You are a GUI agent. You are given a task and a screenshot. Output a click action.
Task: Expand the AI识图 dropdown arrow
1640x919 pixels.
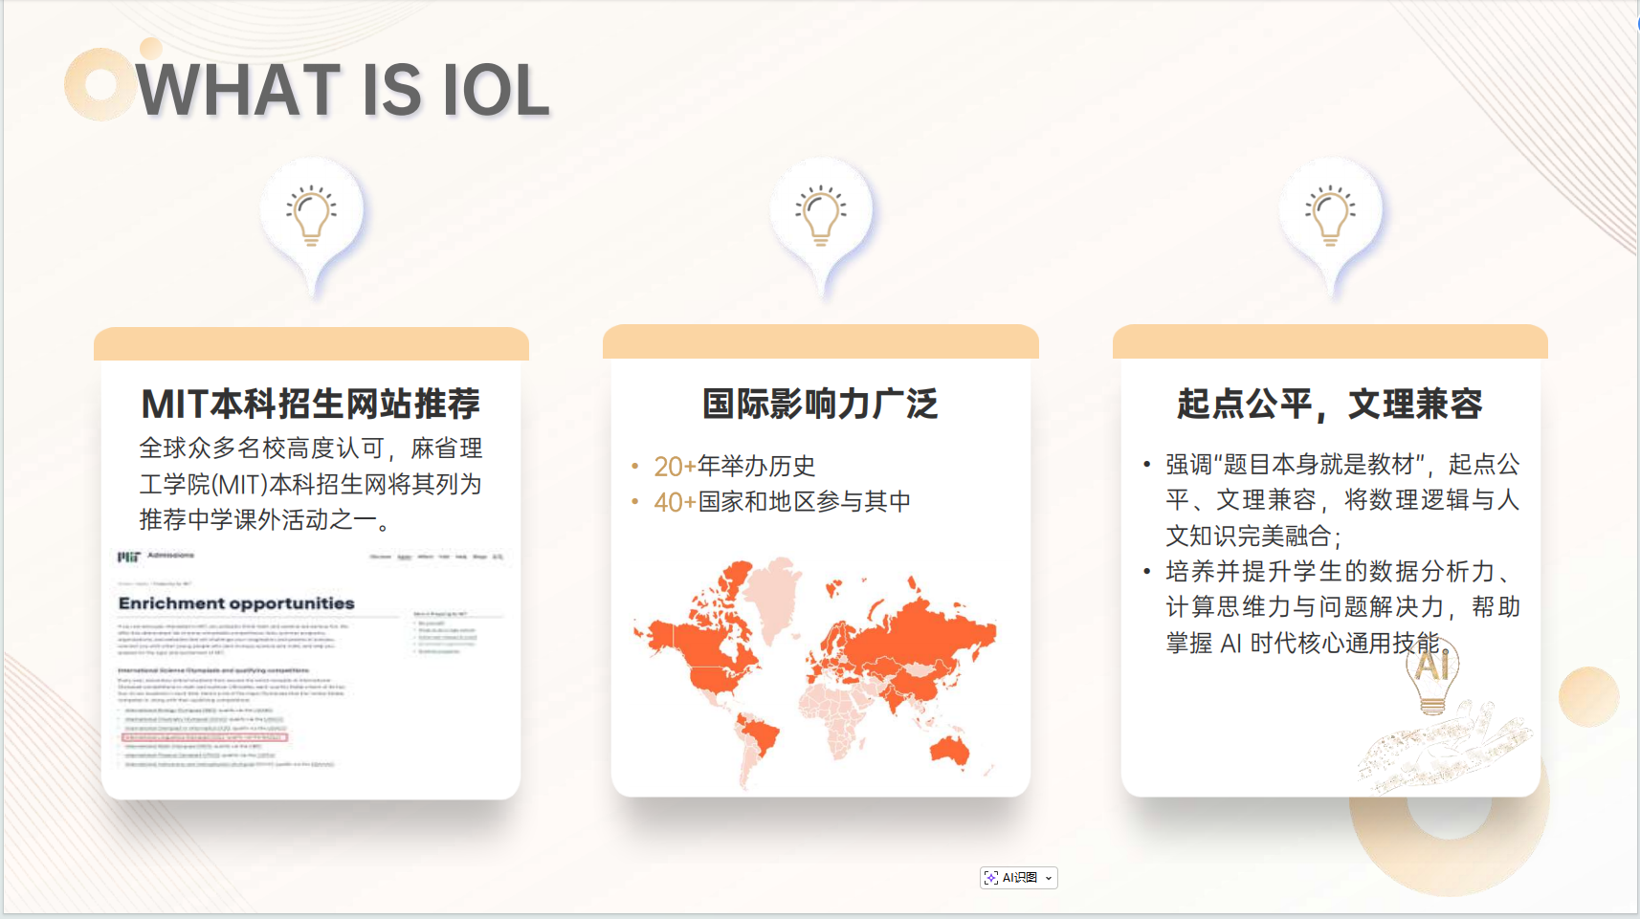[1049, 878]
